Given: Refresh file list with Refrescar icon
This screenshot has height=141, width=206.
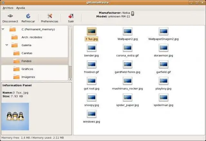Looking at the screenshot, I should pos(28,16).
